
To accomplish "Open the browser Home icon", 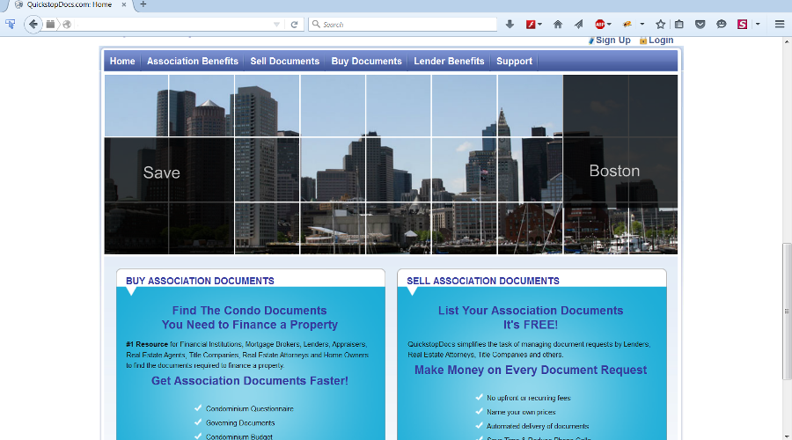I will pyautogui.click(x=558, y=25).
